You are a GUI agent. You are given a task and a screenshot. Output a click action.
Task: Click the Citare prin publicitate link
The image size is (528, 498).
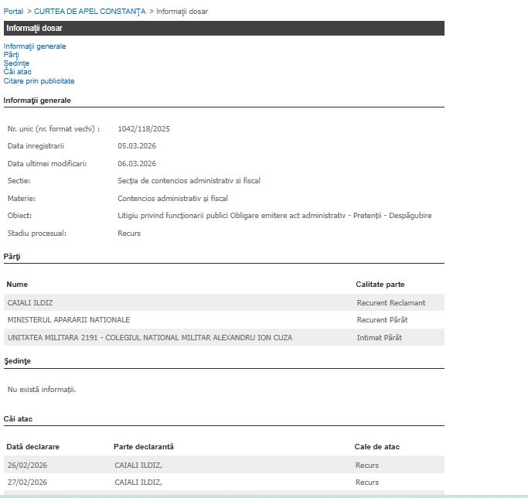pyautogui.click(x=39, y=80)
